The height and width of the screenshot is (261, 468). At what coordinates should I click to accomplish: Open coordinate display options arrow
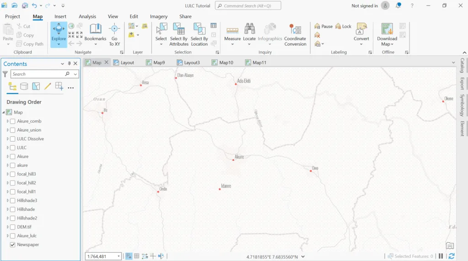click(303, 256)
